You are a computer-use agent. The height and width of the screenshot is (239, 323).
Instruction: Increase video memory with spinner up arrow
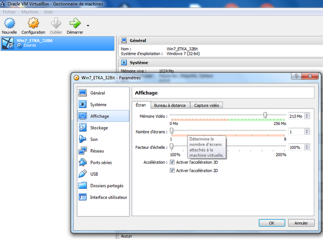click(x=307, y=115)
